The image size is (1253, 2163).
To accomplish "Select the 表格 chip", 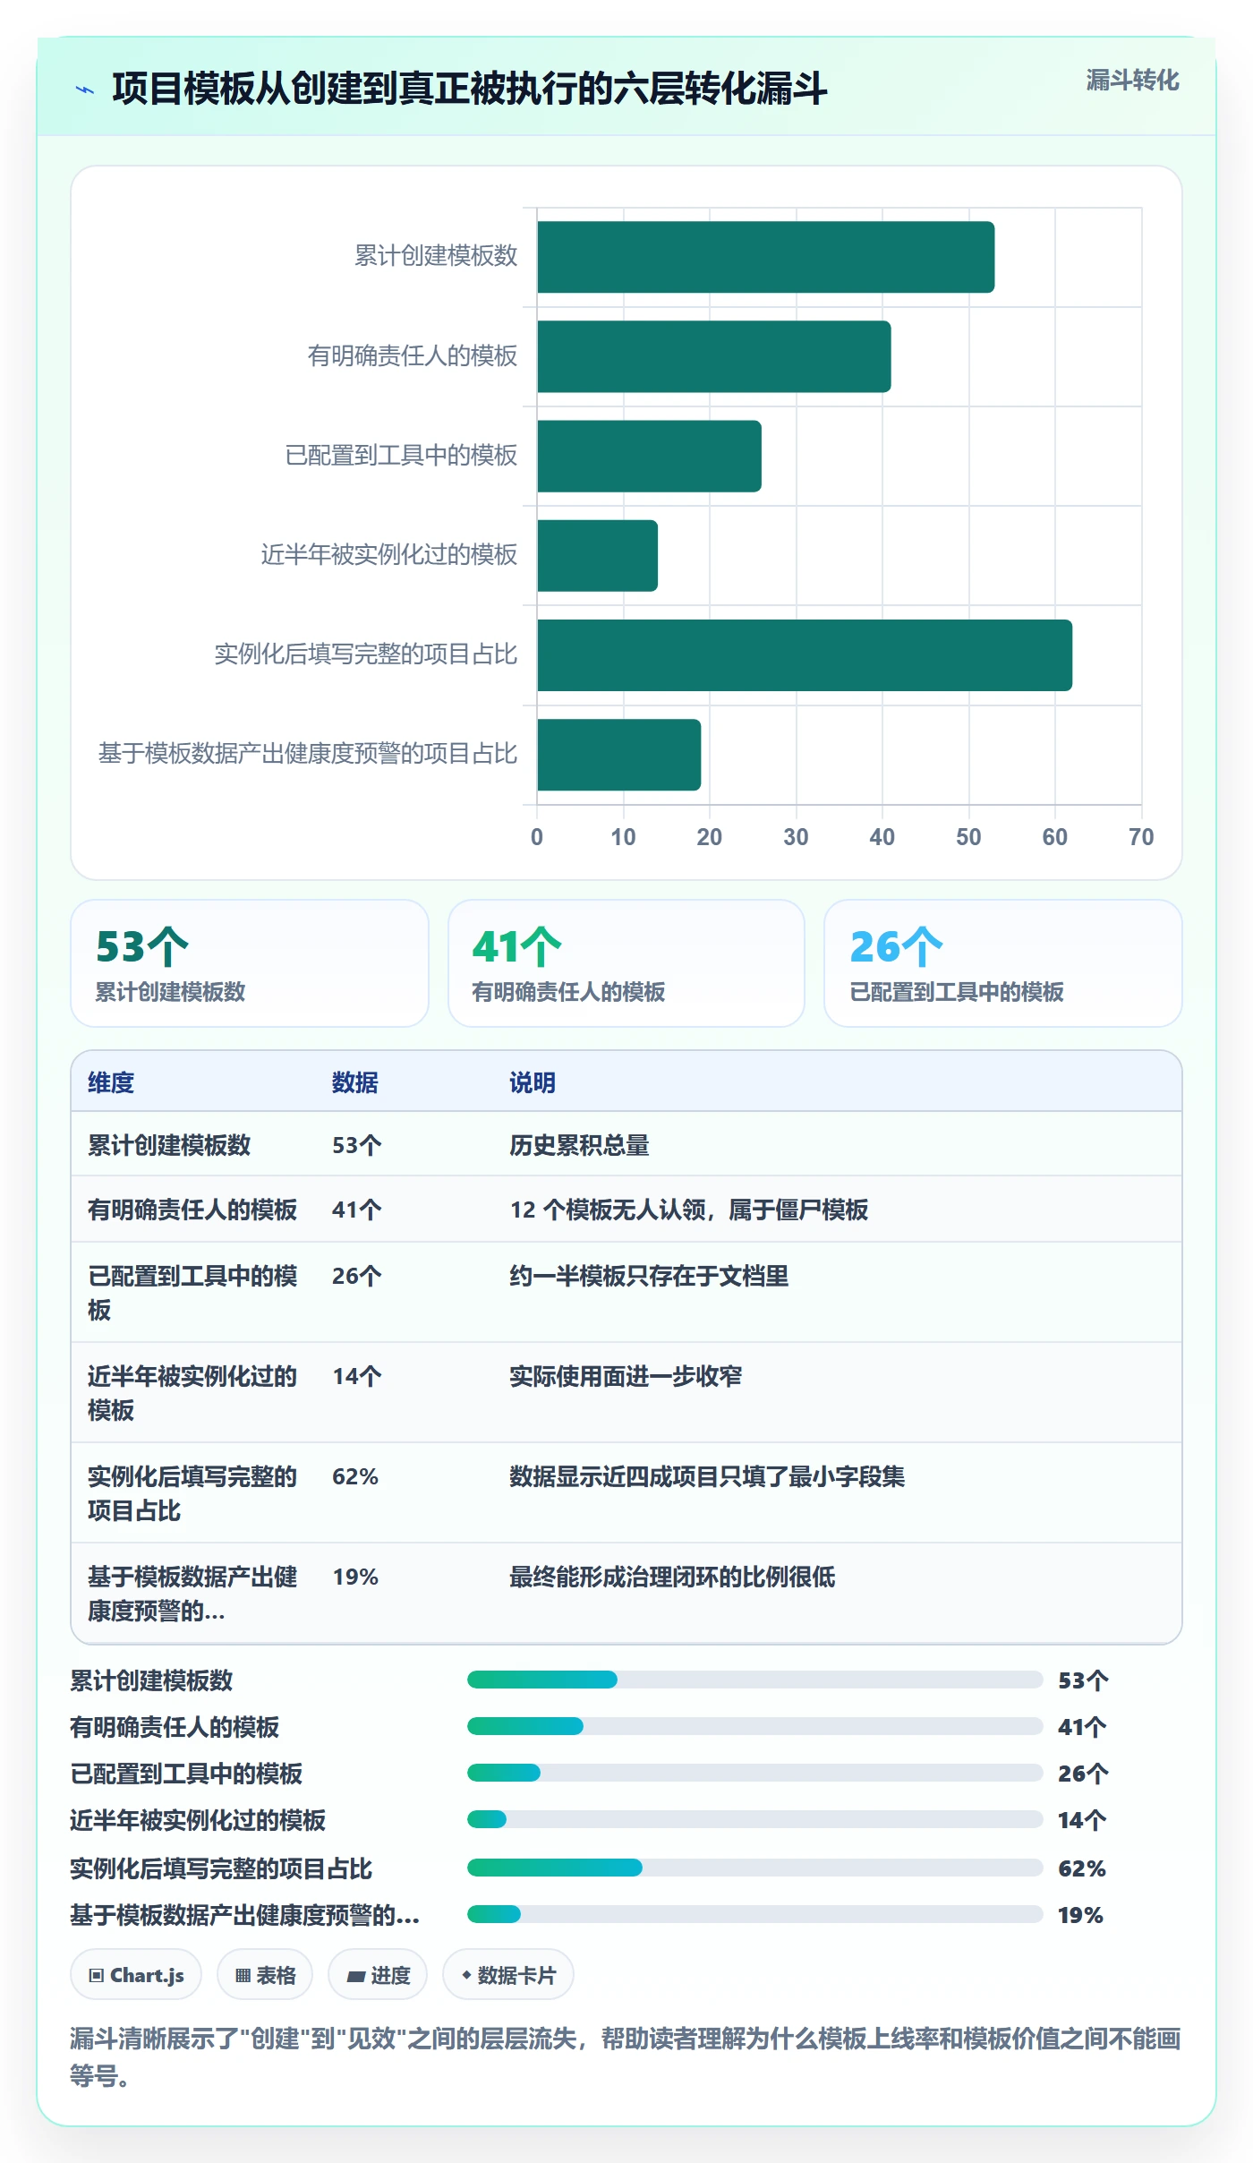I will 265,1974.
